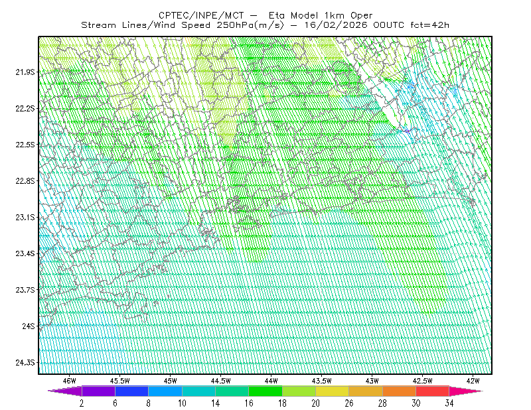Click the color bar value label '18'
The height and width of the screenshot is (410, 531).
(282, 403)
